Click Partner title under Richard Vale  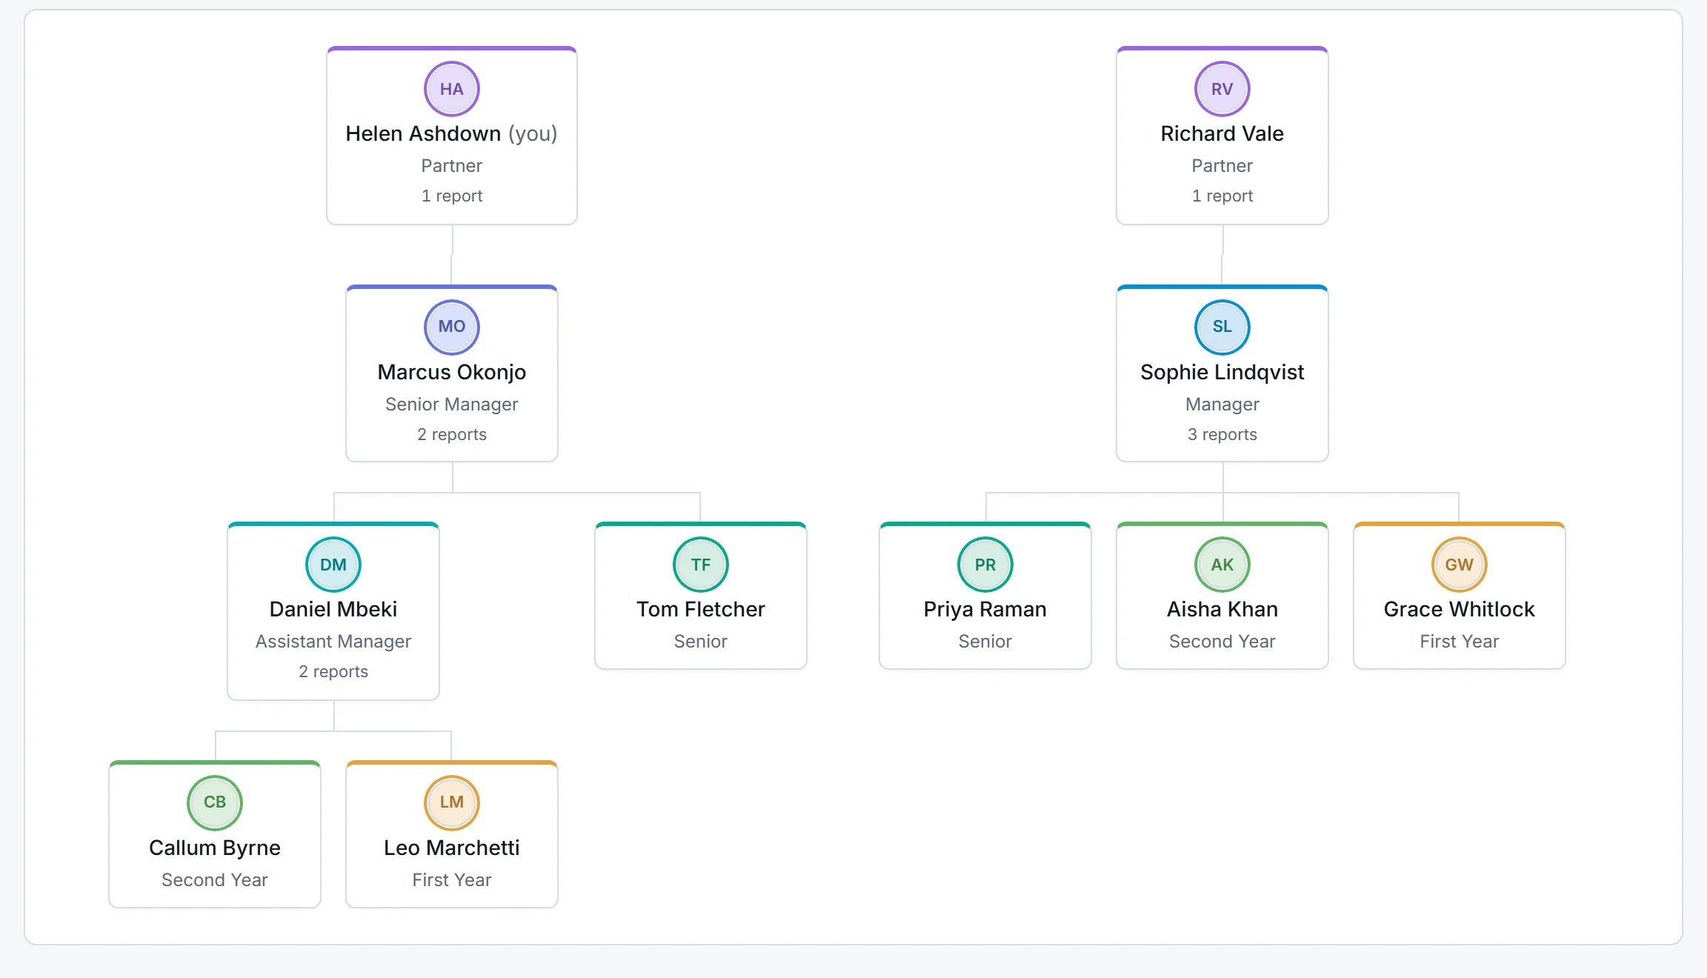click(x=1222, y=165)
